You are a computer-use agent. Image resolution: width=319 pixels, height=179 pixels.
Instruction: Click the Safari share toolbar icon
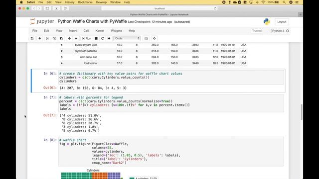coord(56,8)
